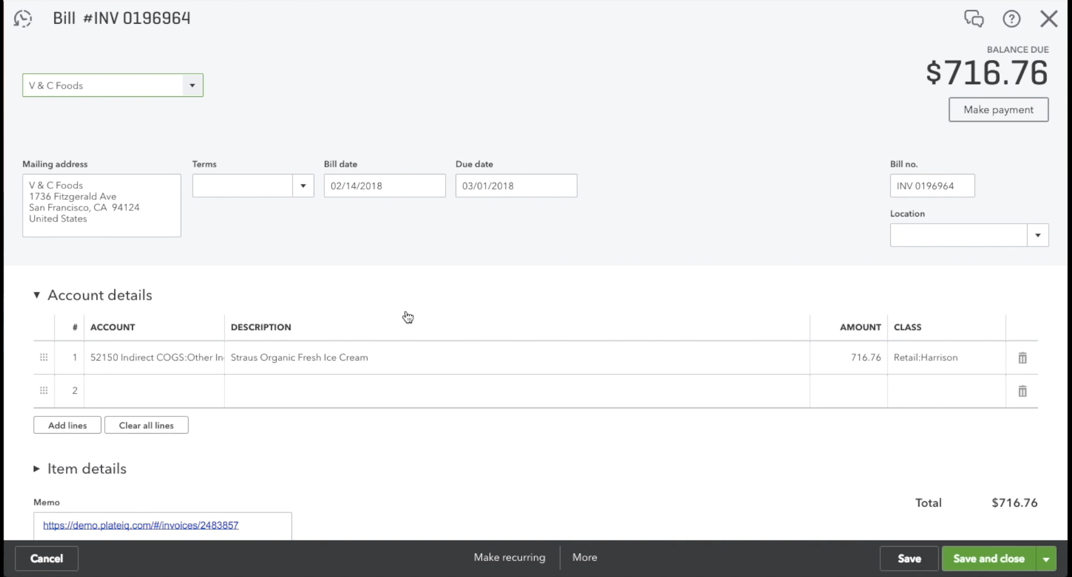Click the Bill date field

pos(384,186)
